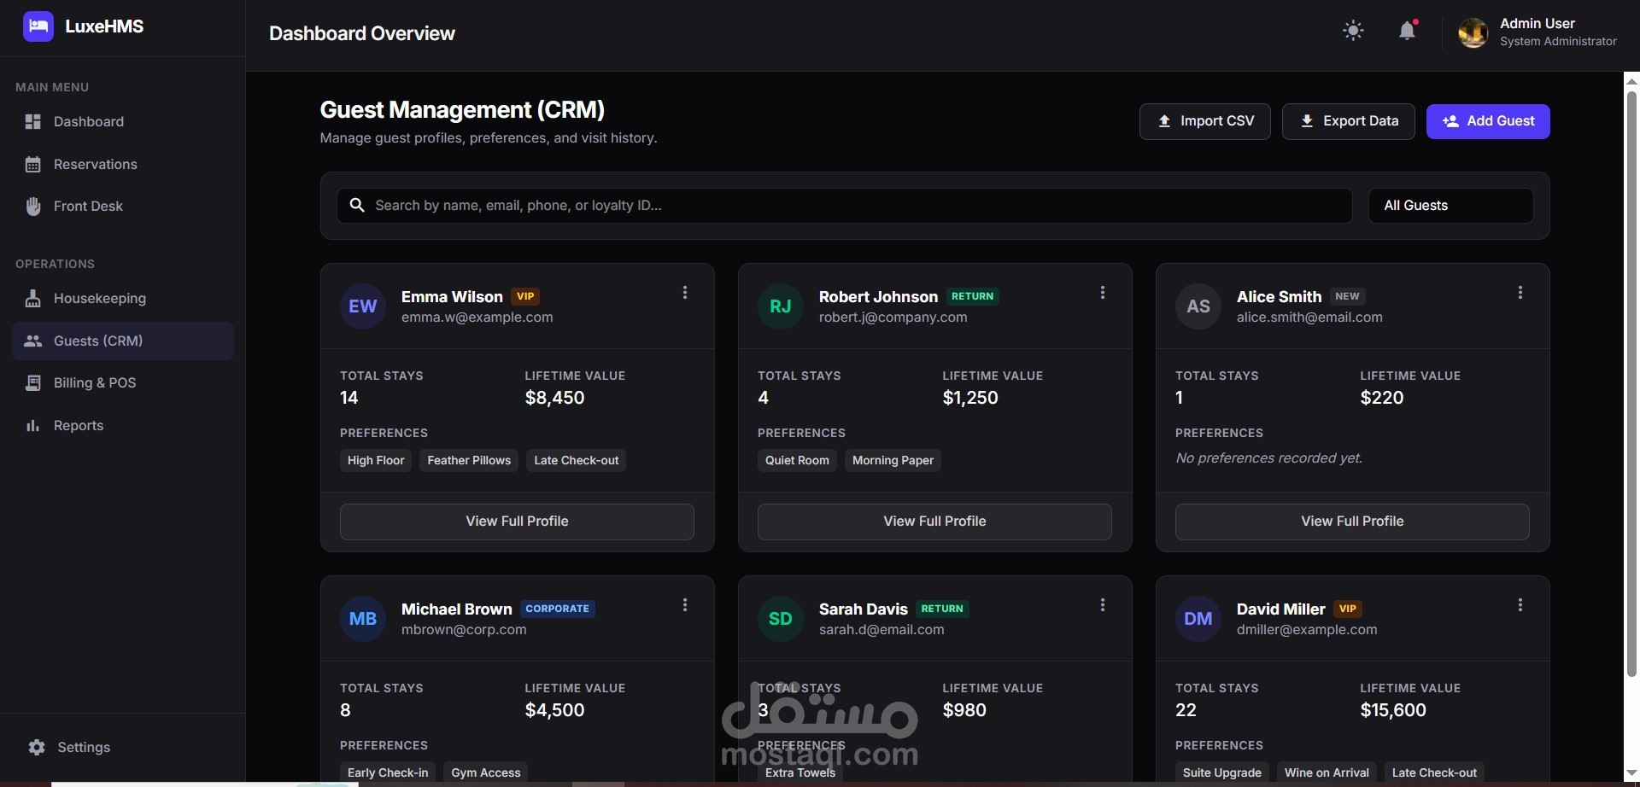Click the scrollbar up arrow
The width and height of the screenshot is (1640, 787).
point(1631,81)
